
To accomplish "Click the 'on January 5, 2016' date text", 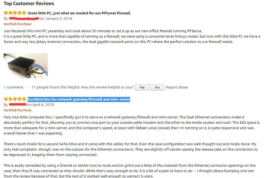I will click(56, 19).
